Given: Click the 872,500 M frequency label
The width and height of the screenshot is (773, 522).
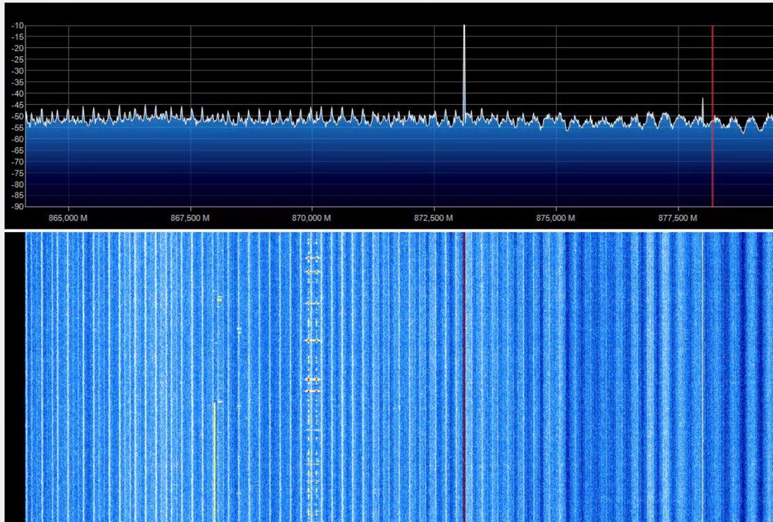Looking at the screenshot, I should click(x=433, y=218).
